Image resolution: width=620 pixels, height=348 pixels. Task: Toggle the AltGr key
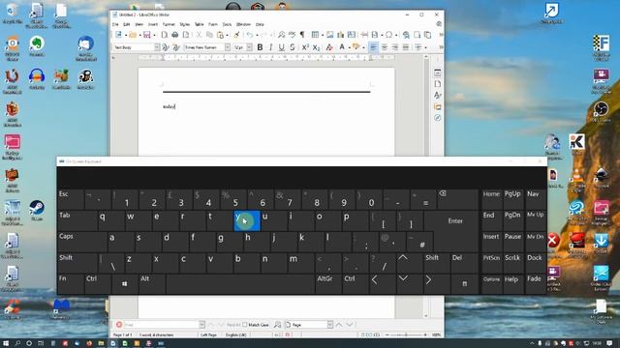click(327, 284)
